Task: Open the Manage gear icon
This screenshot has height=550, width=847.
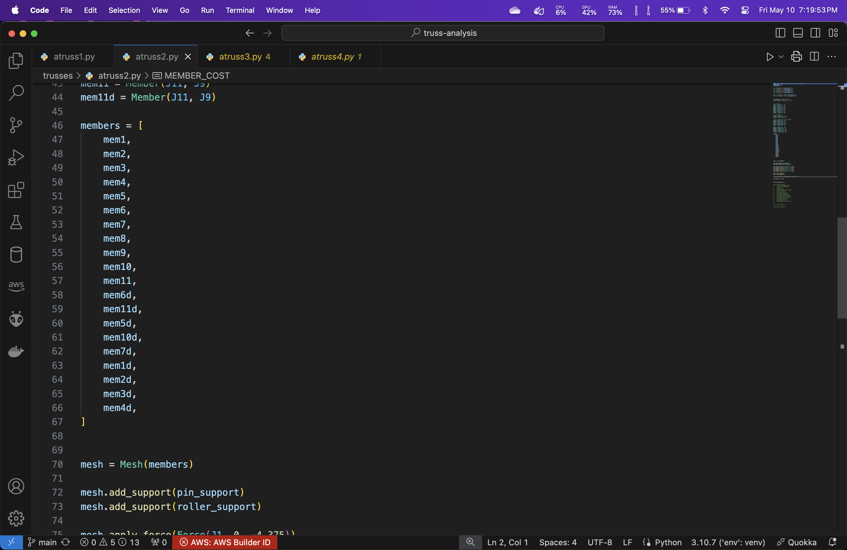Action: (x=16, y=519)
